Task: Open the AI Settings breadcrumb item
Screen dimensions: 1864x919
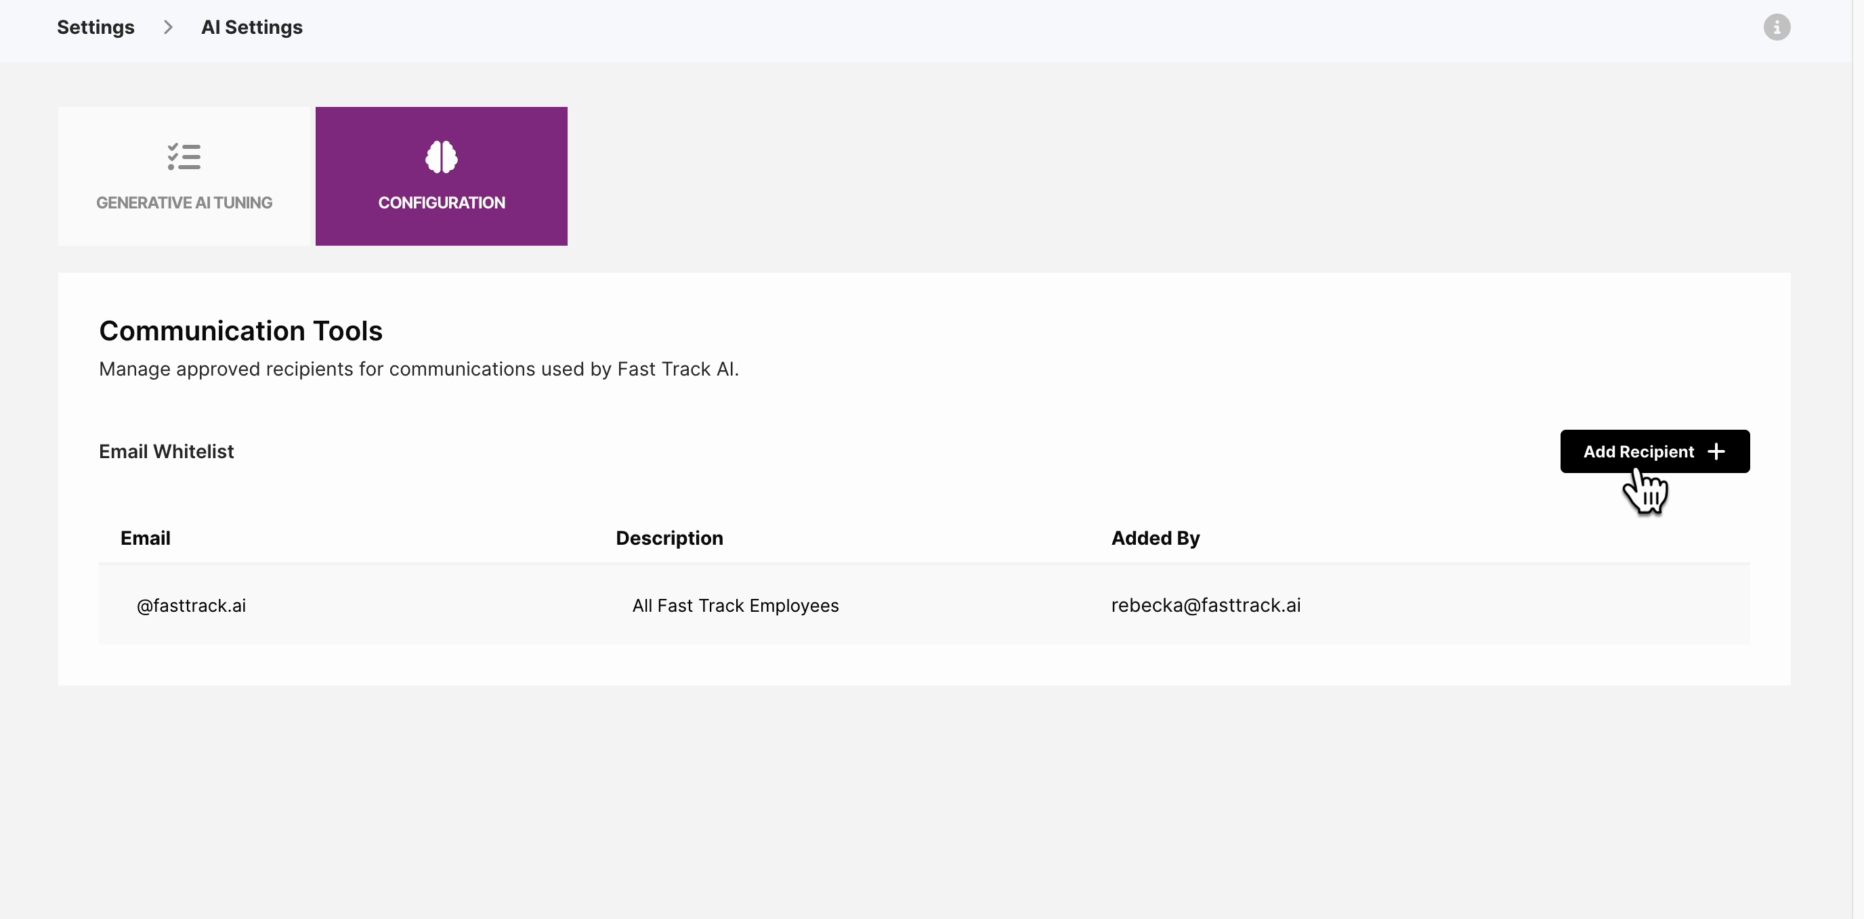Action: 252,28
